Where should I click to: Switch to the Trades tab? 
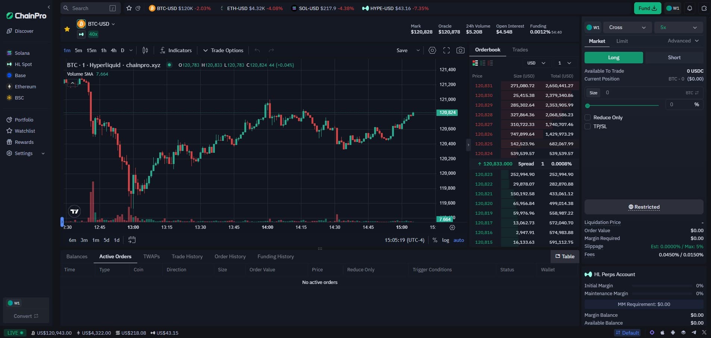click(x=520, y=50)
